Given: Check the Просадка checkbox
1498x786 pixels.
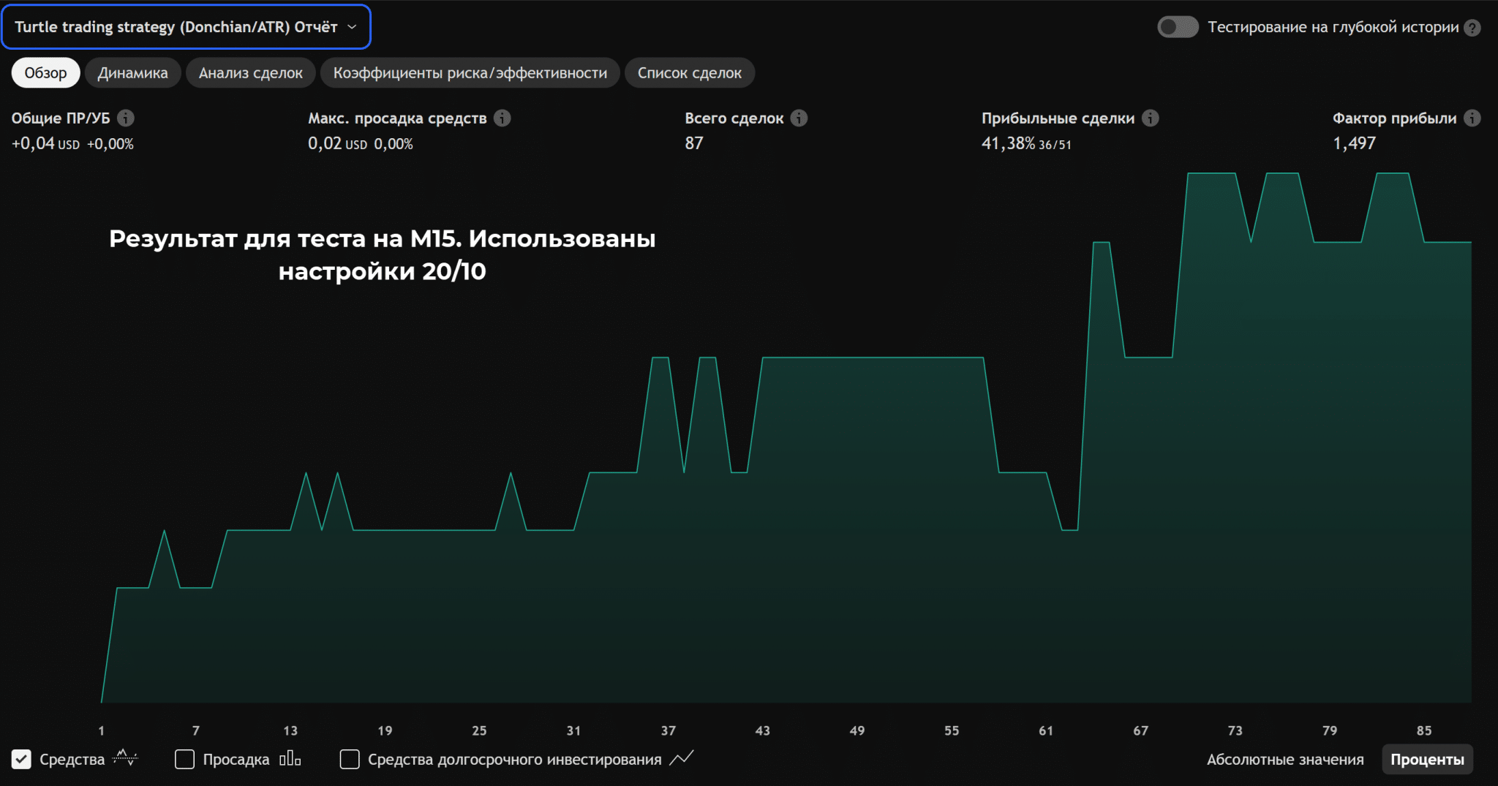Looking at the screenshot, I should coord(185,760).
